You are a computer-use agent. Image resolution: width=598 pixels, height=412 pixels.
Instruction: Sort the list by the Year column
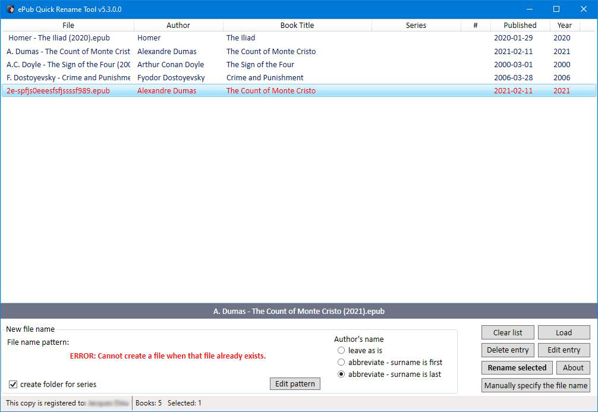click(x=564, y=25)
